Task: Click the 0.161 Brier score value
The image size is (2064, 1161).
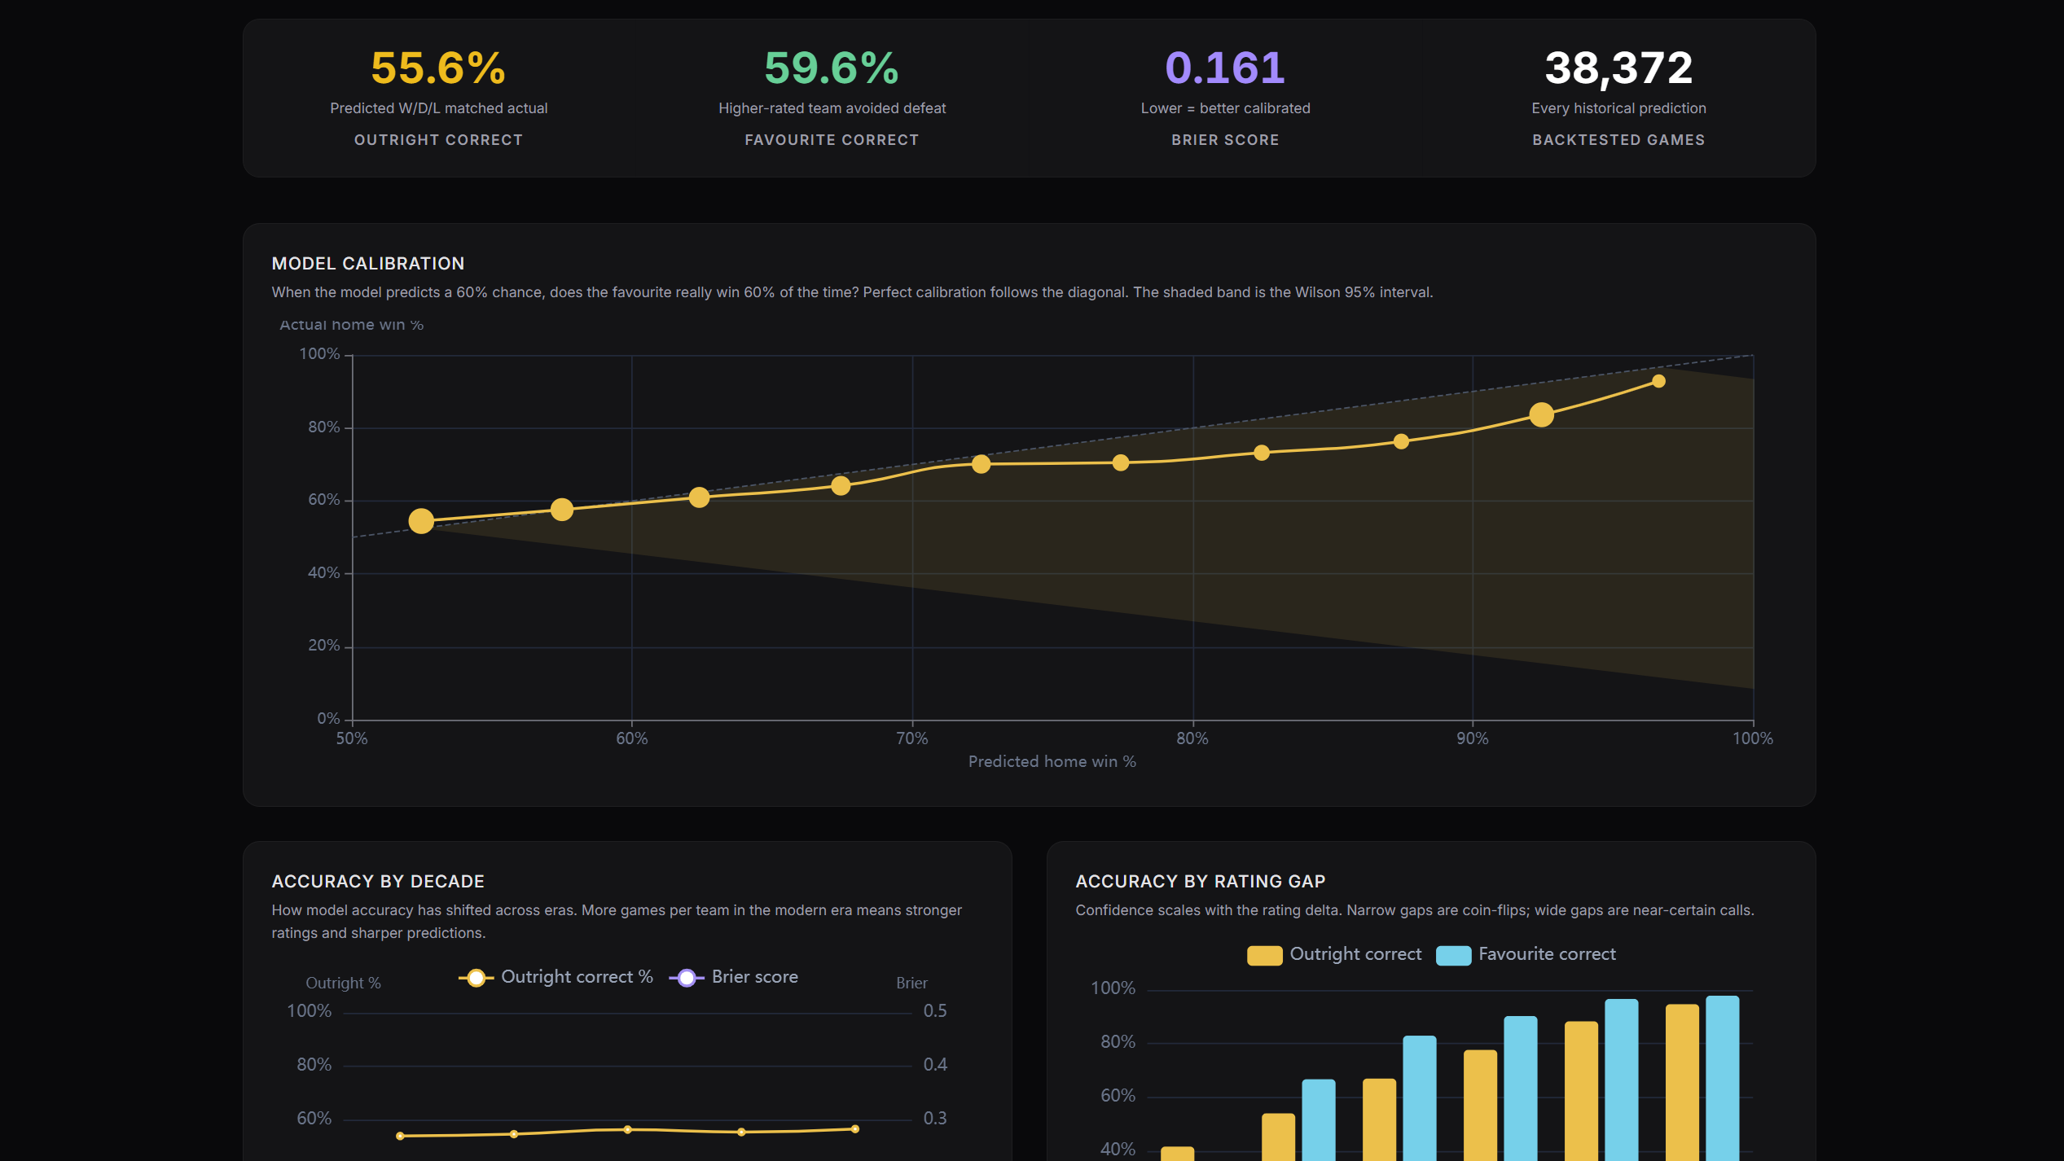Action: click(1225, 68)
